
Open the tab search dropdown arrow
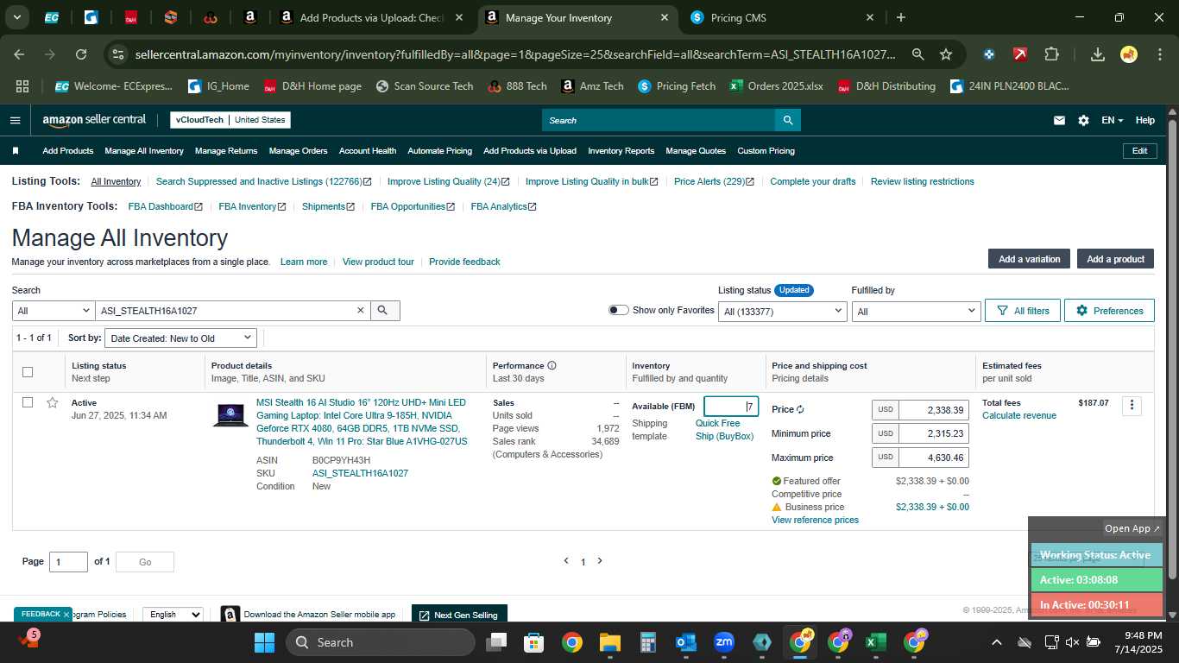tap(16, 17)
